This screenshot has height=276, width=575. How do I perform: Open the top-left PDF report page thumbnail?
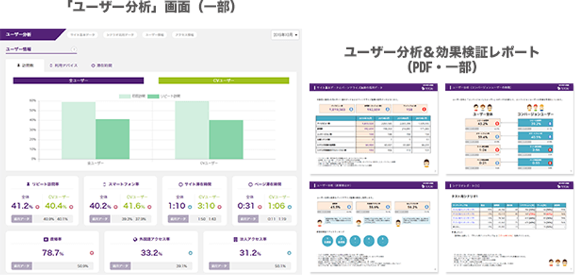coord(374,129)
